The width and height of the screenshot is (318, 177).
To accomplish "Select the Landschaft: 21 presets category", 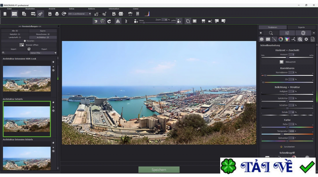I will click(15, 37).
